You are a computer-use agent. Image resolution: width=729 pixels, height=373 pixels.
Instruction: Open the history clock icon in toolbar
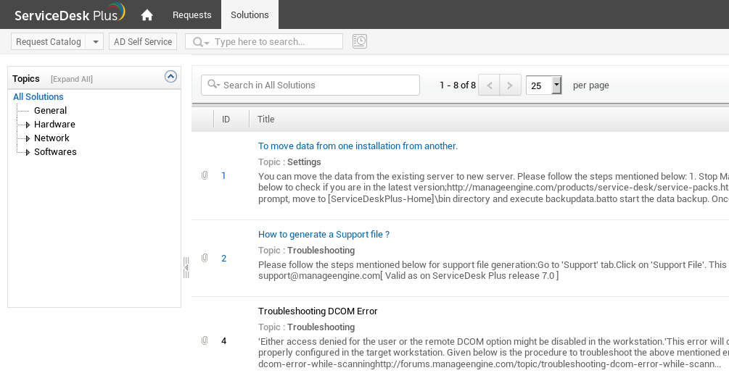click(x=360, y=41)
